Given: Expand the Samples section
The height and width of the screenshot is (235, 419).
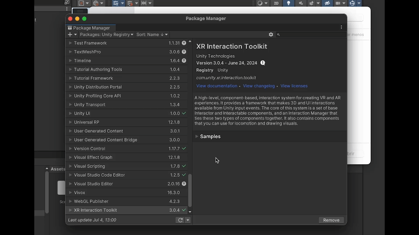Looking at the screenshot, I should click(x=197, y=137).
